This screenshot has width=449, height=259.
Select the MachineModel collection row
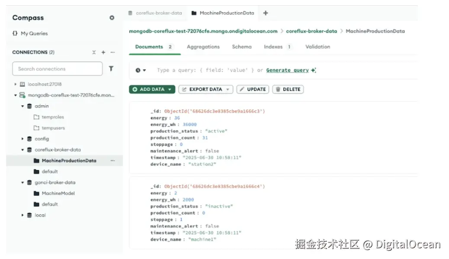(x=64, y=193)
